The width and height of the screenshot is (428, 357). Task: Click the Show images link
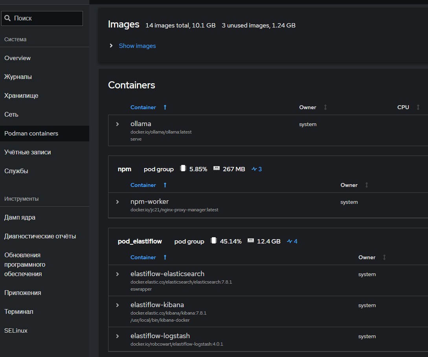point(137,46)
